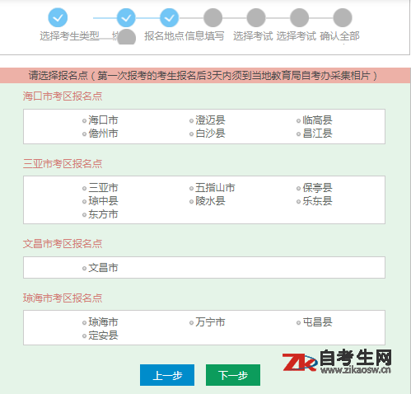
Task: Choose 三亚市 as registration point
Action: point(85,189)
